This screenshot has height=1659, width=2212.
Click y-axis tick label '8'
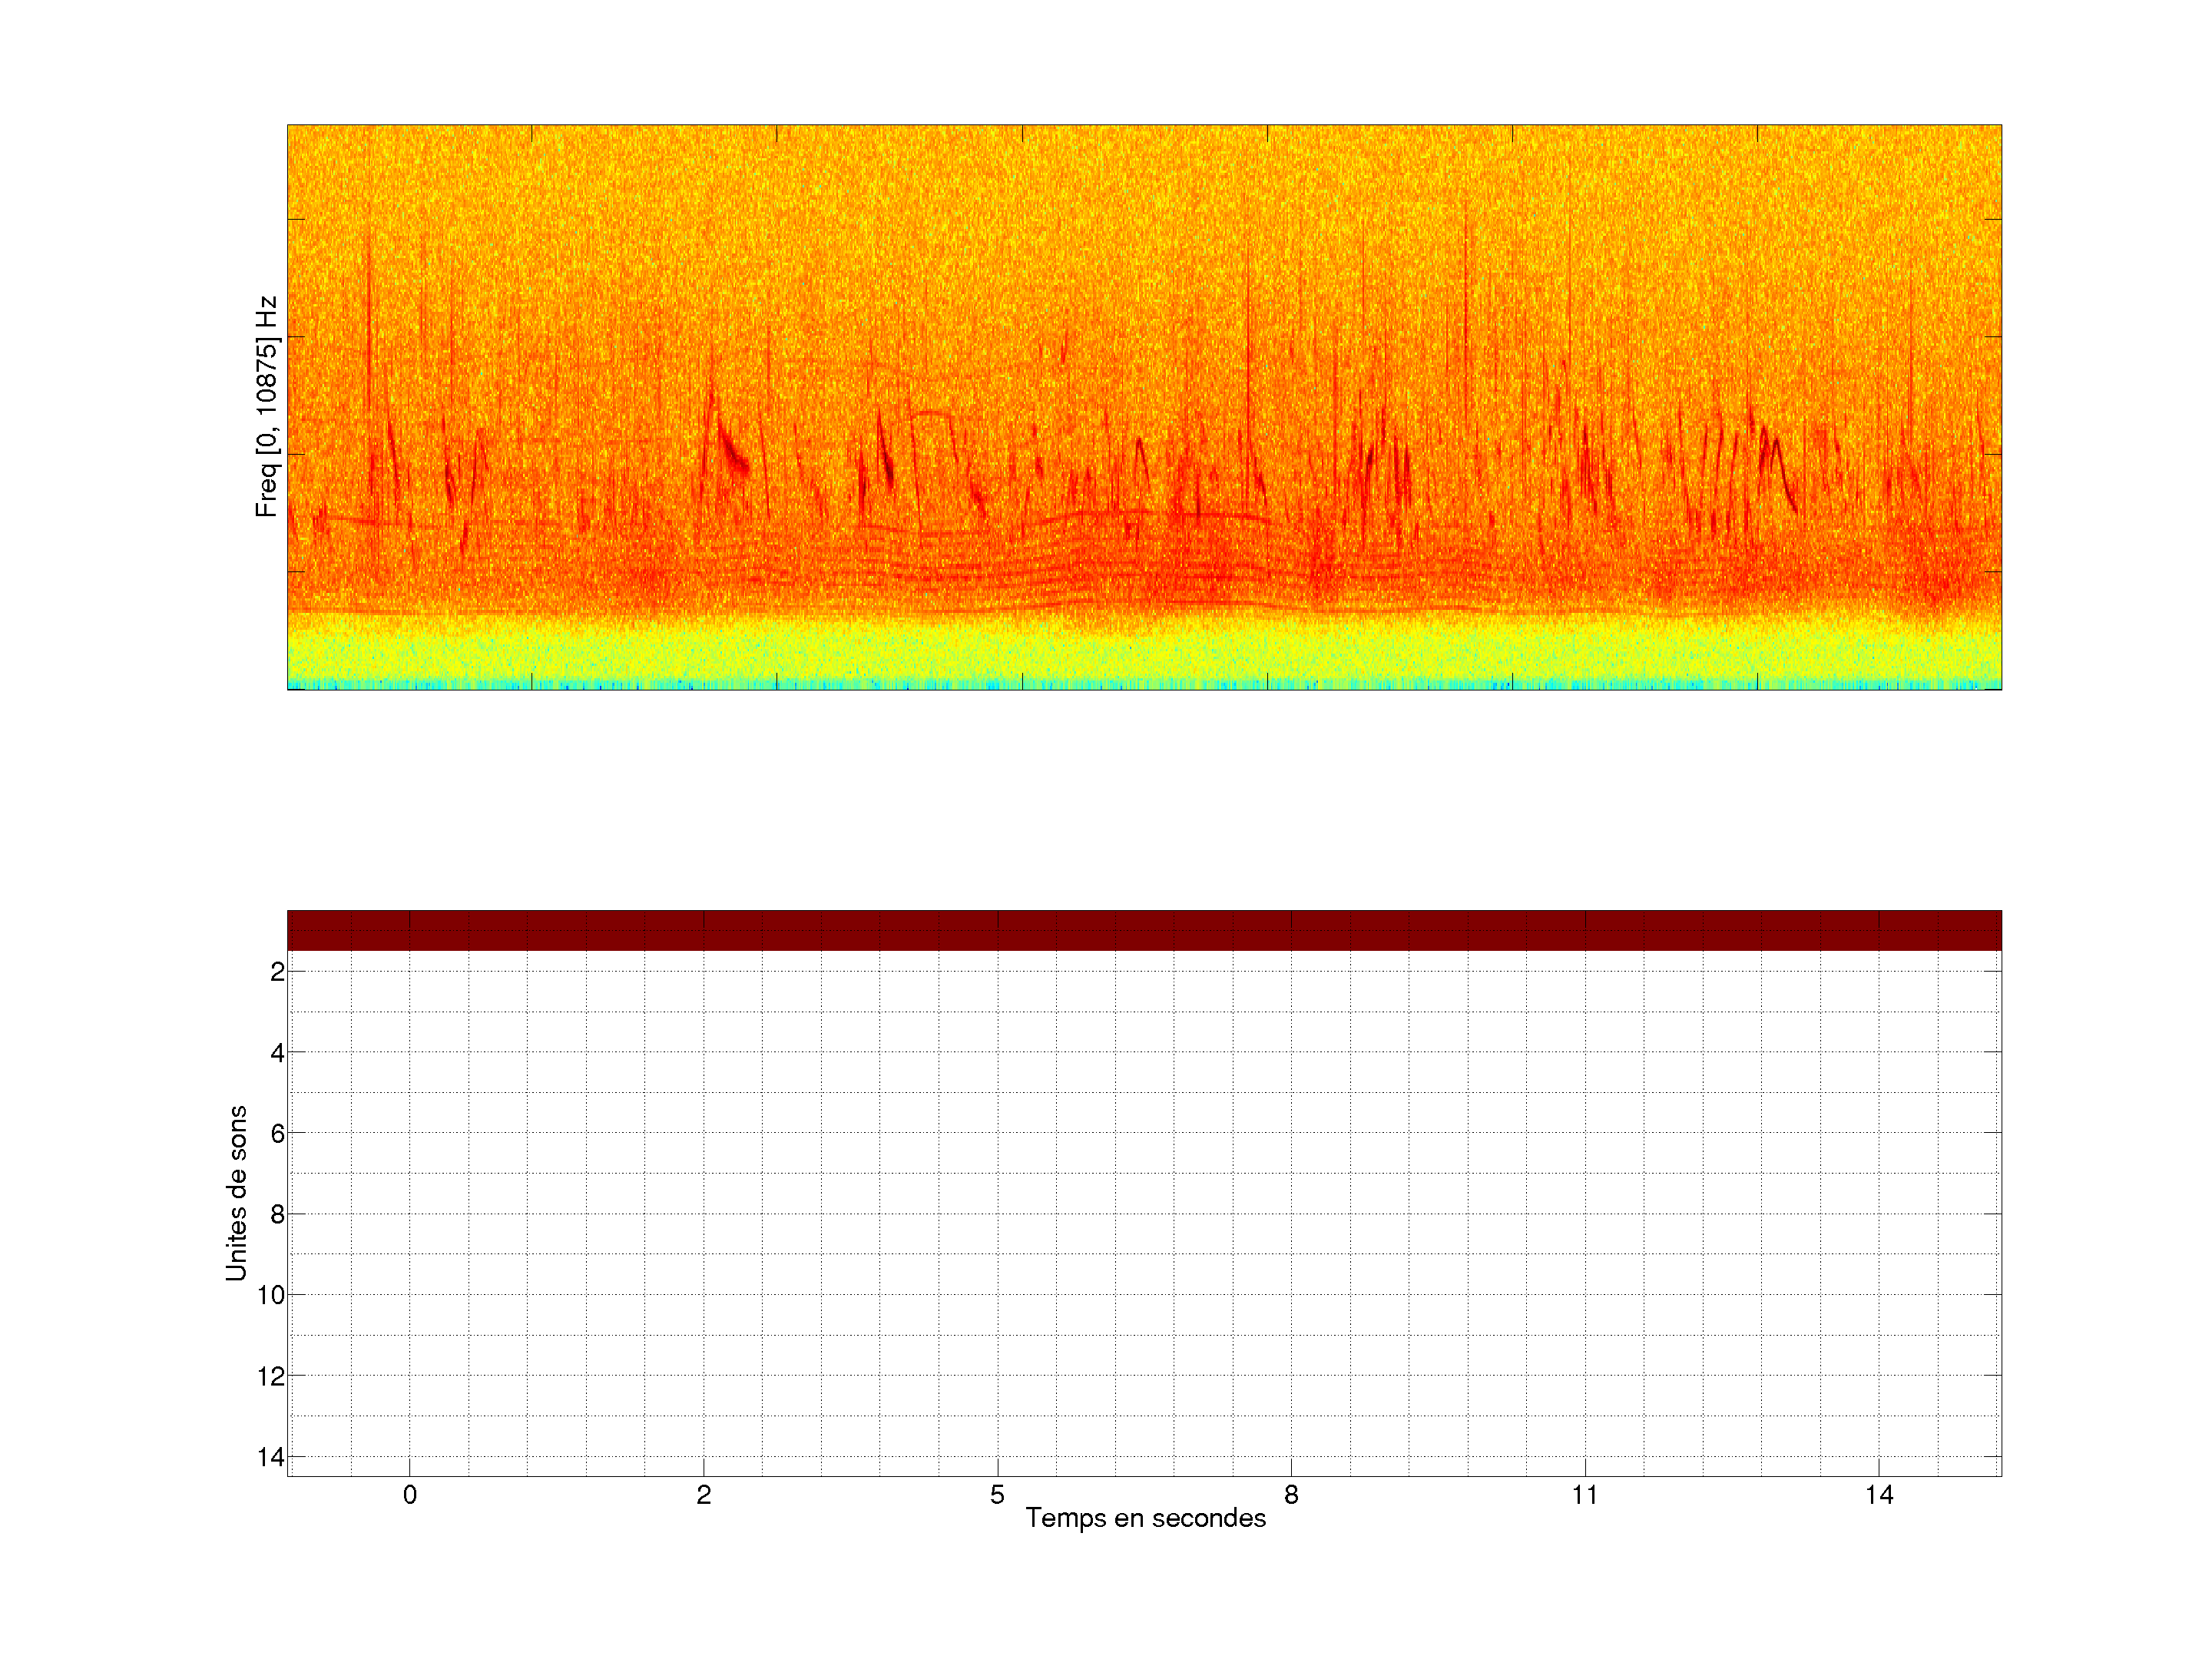[277, 1214]
